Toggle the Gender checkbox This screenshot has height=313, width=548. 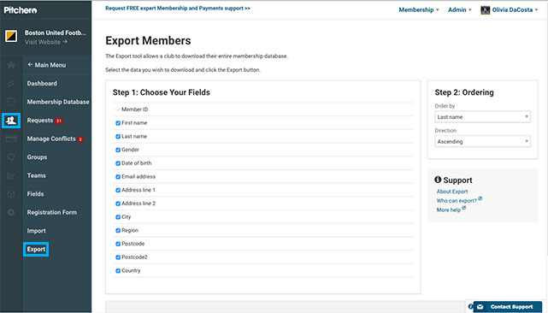click(118, 150)
